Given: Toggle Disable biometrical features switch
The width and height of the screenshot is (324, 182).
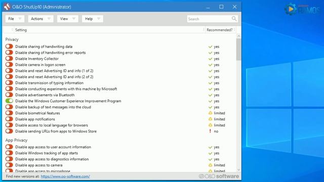Looking at the screenshot, I should (9, 113).
